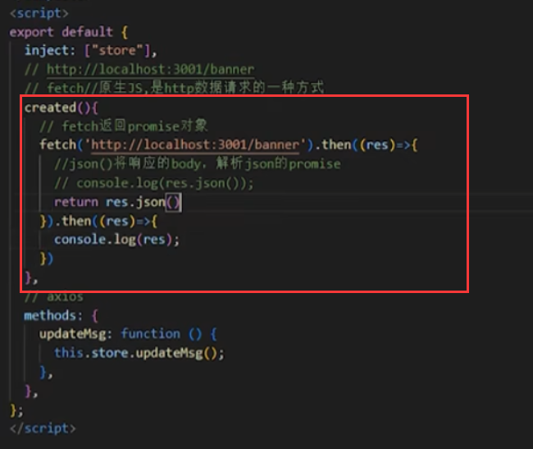Image resolution: width=533 pixels, height=449 pixels.
Task: Click the opening script tag line
Action: point(39,13)
